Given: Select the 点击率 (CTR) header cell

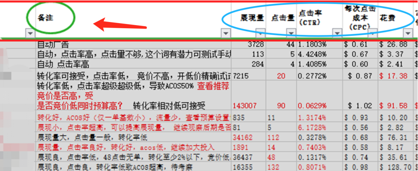Looking at the screenshot, I should pyautogui.click(x=319, y=20).
